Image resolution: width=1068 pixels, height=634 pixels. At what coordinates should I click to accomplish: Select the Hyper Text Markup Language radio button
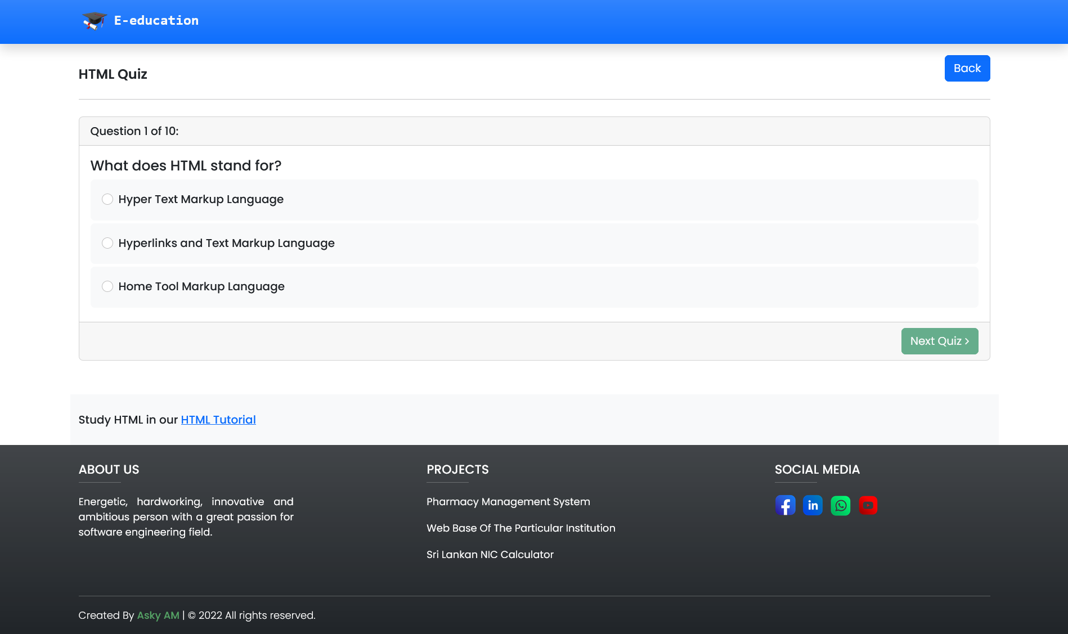[x=107, y=199]
